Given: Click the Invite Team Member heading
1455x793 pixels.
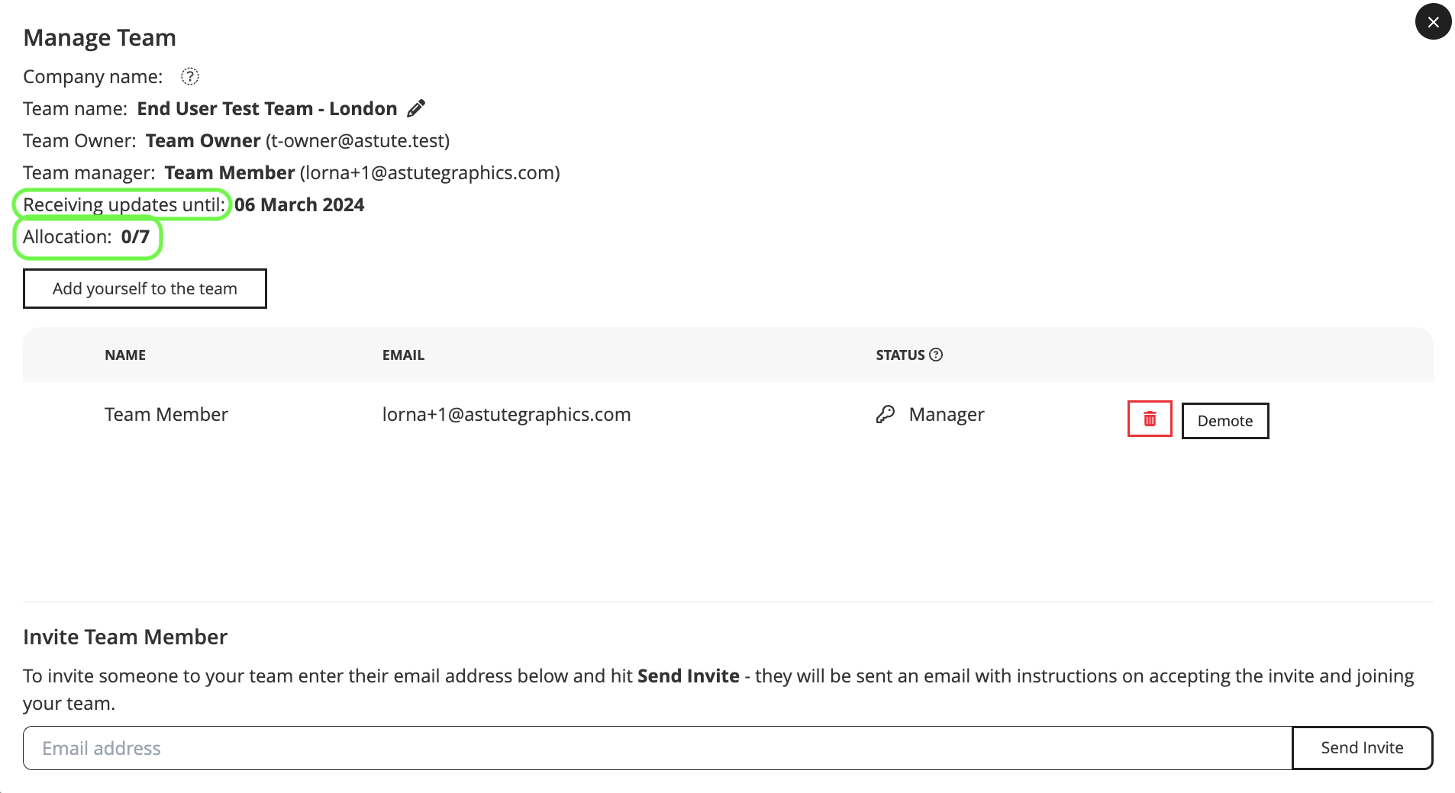Looking at the screenshot, I should [125, 637].
